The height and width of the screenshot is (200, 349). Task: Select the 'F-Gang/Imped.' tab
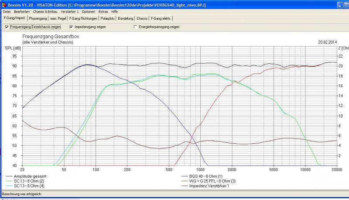click(x=14, y=19)
